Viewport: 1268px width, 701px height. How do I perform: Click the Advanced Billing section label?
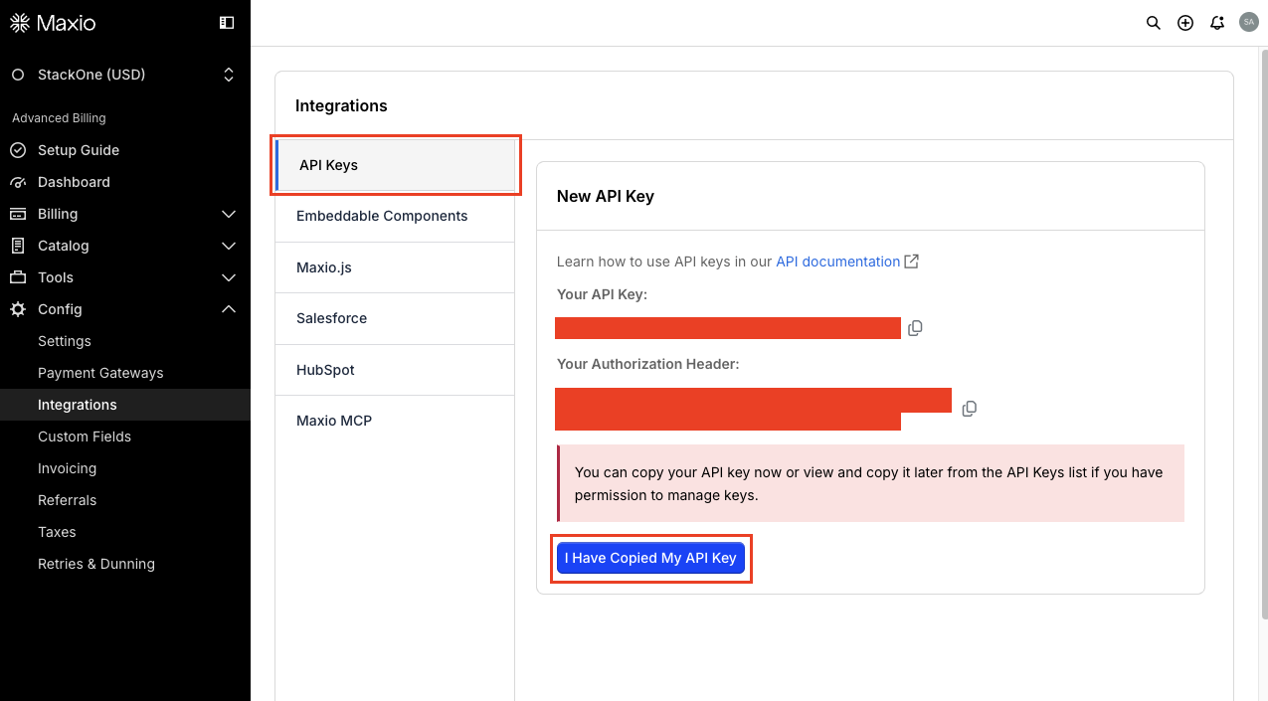point(59,118)
